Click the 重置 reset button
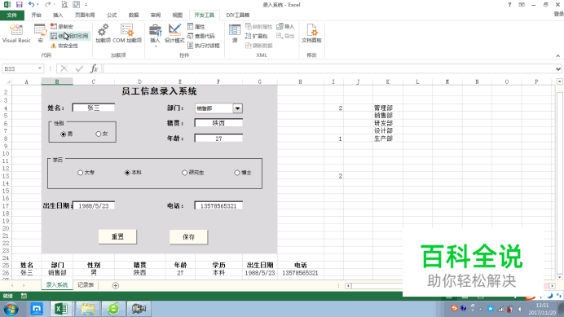This screenshot has width=564, height=317. tap(117, 237)
